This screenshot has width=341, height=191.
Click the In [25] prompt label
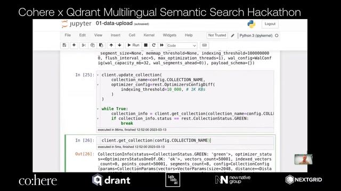click(85, 75)
